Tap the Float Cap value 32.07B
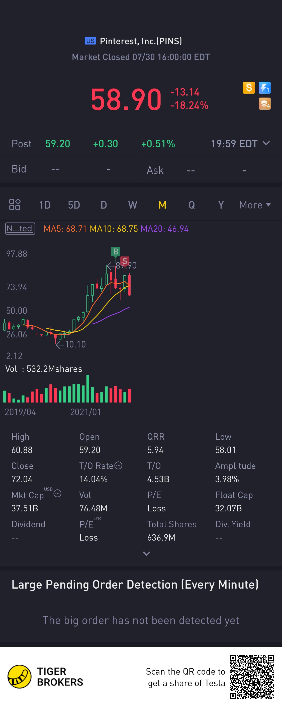Screen dimensions: 282x707 [228, 508]
